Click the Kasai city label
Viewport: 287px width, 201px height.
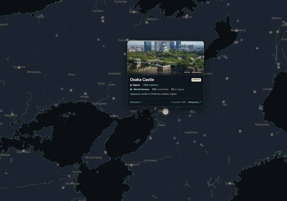[x=101, y=83]
